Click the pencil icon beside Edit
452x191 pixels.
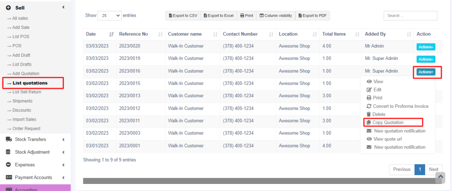[369, 90]
